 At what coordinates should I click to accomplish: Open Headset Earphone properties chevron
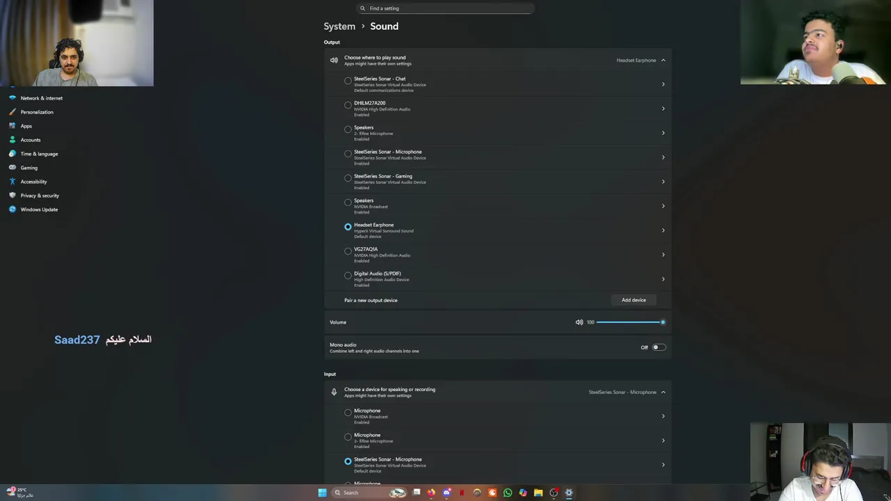point(663,230)
